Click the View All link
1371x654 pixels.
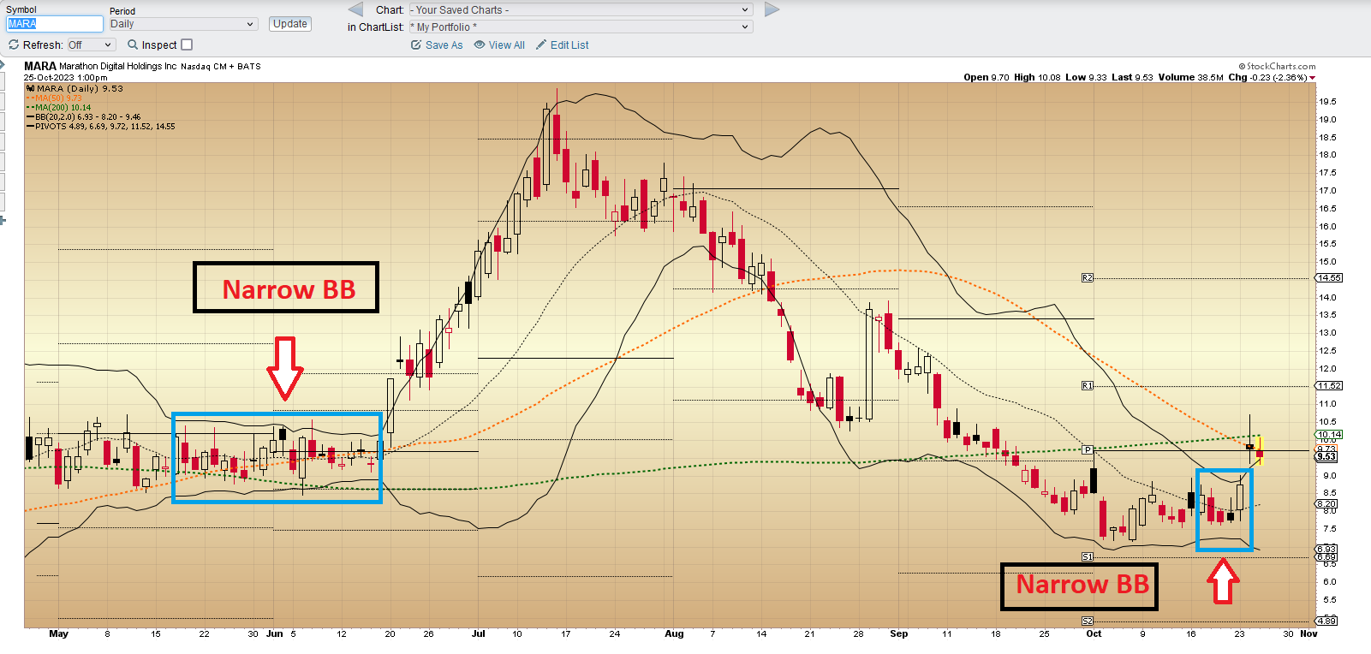coord(507,45)
